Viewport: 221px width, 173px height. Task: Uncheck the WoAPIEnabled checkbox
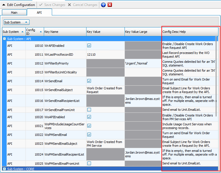point(89,117)
